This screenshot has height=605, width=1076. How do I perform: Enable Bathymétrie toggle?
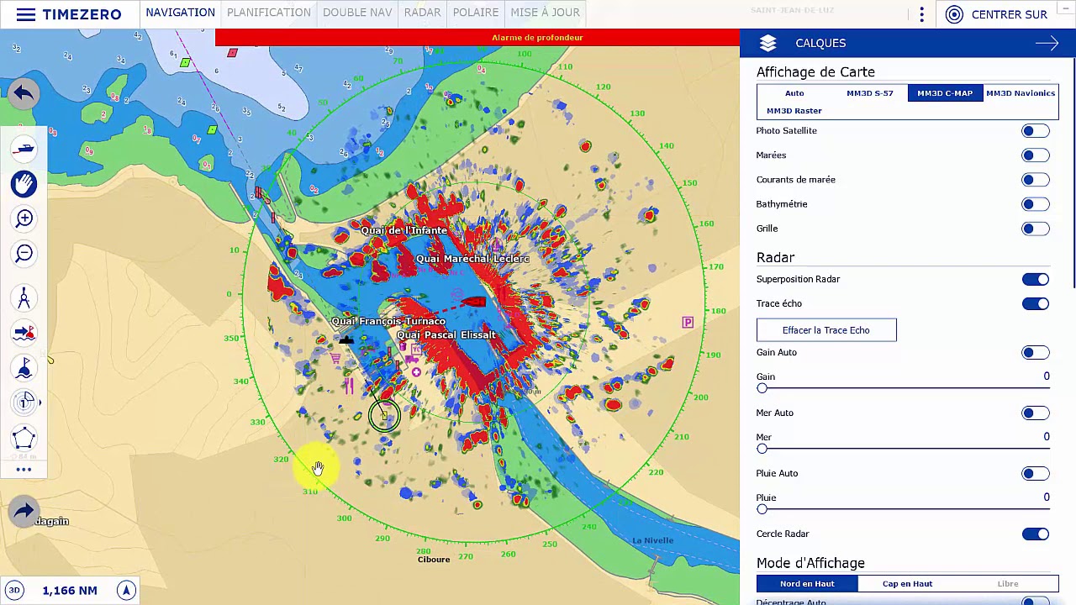pyautogui.click(x=1035, y=204)
